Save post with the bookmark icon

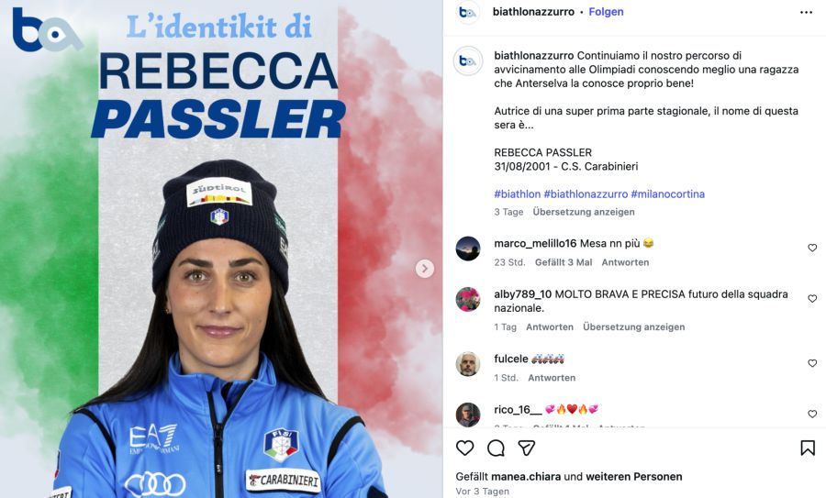[808, 448]
